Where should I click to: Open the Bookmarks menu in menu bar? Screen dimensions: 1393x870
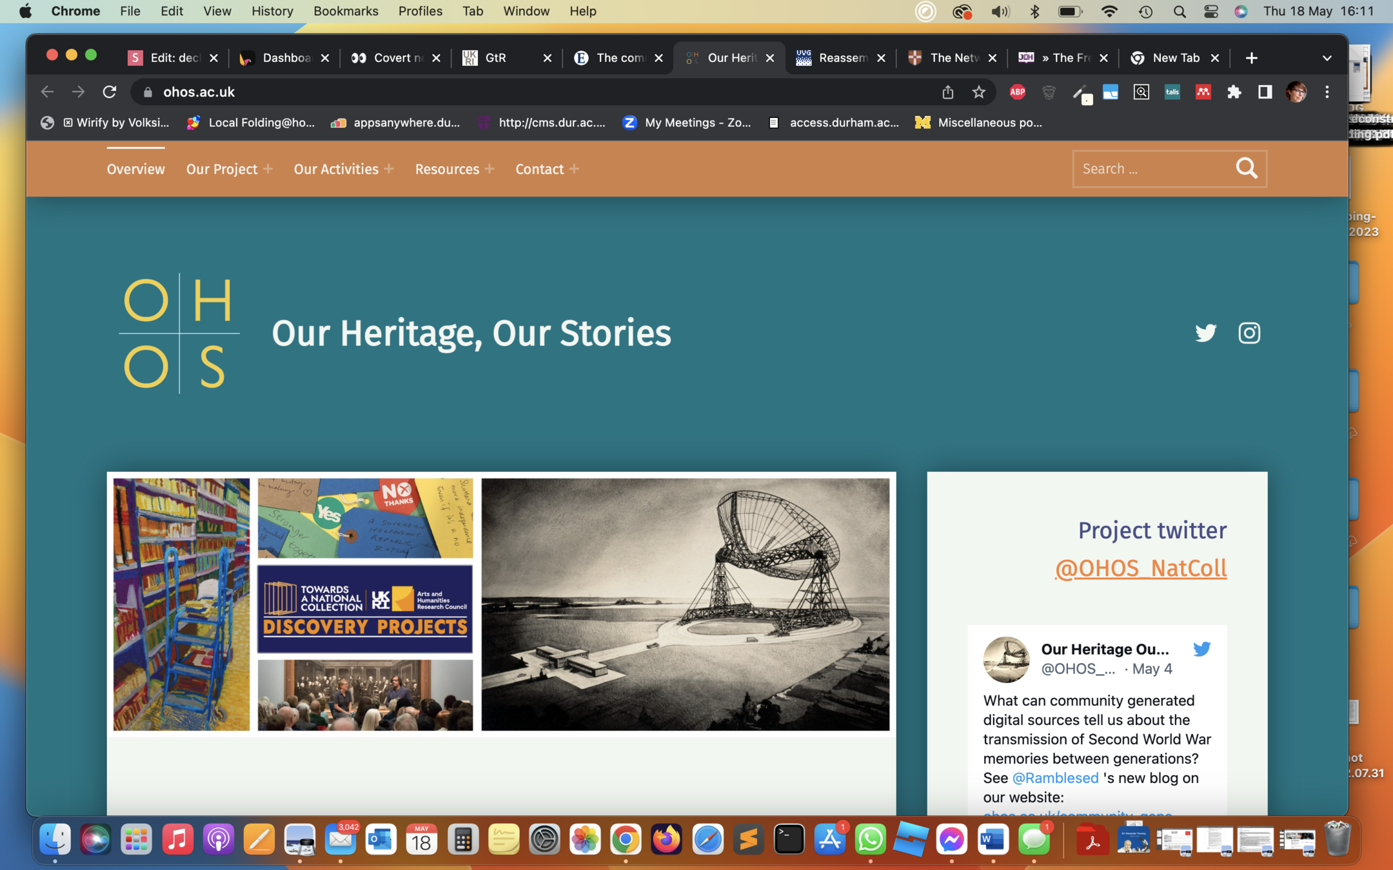(346, 11)
